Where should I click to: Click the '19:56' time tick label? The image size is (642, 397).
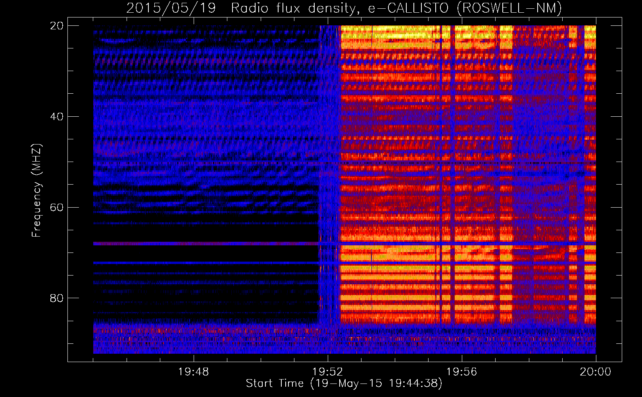click(x=462, y=372)
